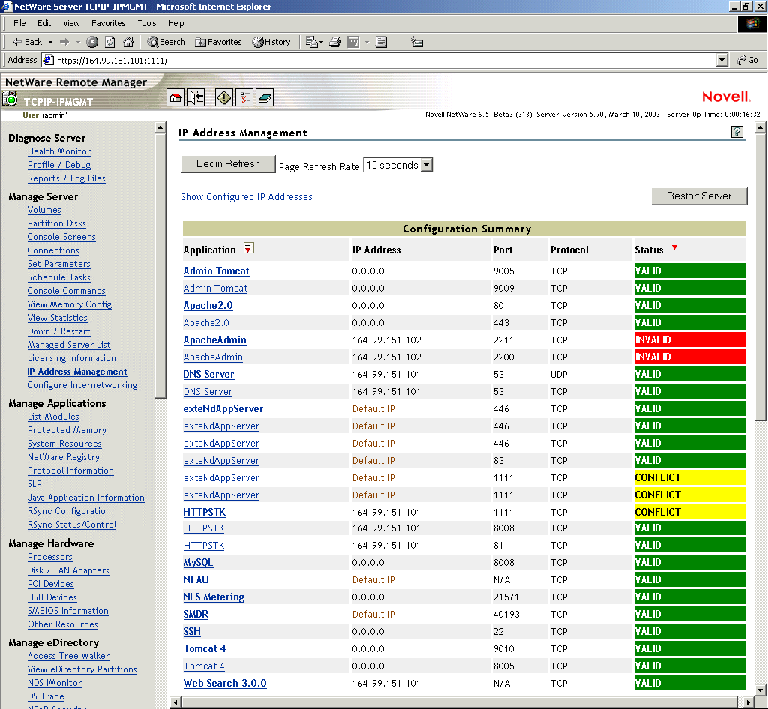Open the help question mark icon

coord(736,133)
